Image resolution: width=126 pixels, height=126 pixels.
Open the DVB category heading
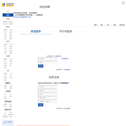coord(8,56)
